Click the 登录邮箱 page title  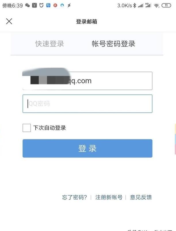pos(87,22)
